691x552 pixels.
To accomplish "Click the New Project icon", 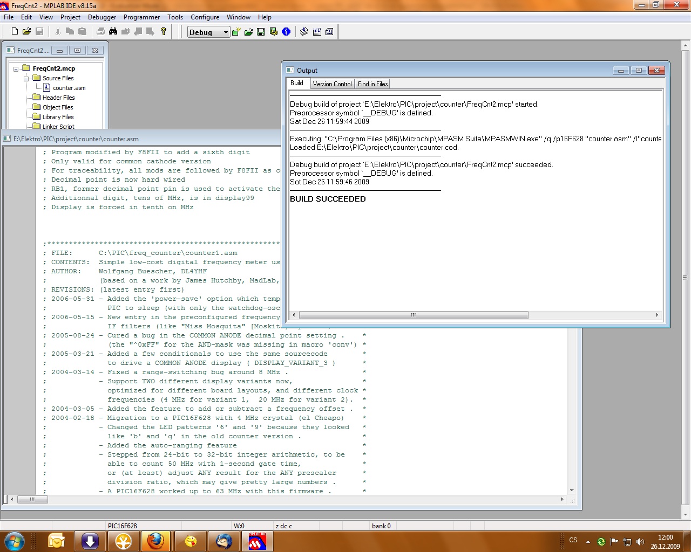I will click(x=236, y=32).
